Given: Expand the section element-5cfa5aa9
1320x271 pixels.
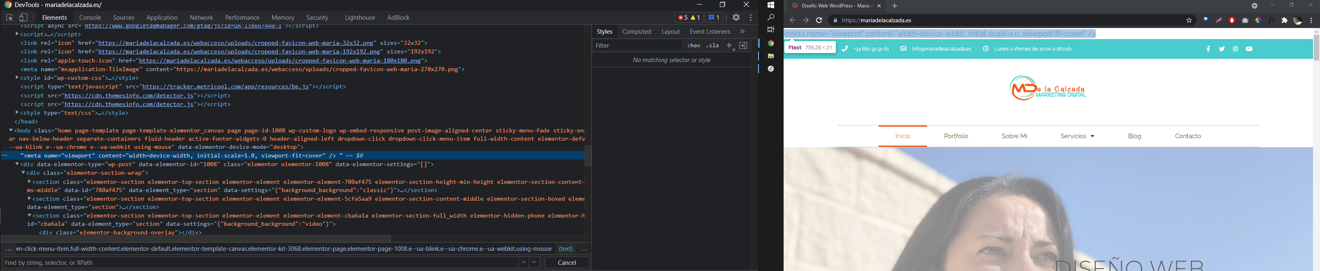Looking at the screenshot, I should (x=29, y=199).
